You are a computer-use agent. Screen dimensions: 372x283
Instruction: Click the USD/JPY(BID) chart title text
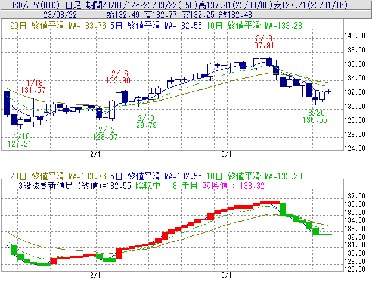[x=35, y=5]
